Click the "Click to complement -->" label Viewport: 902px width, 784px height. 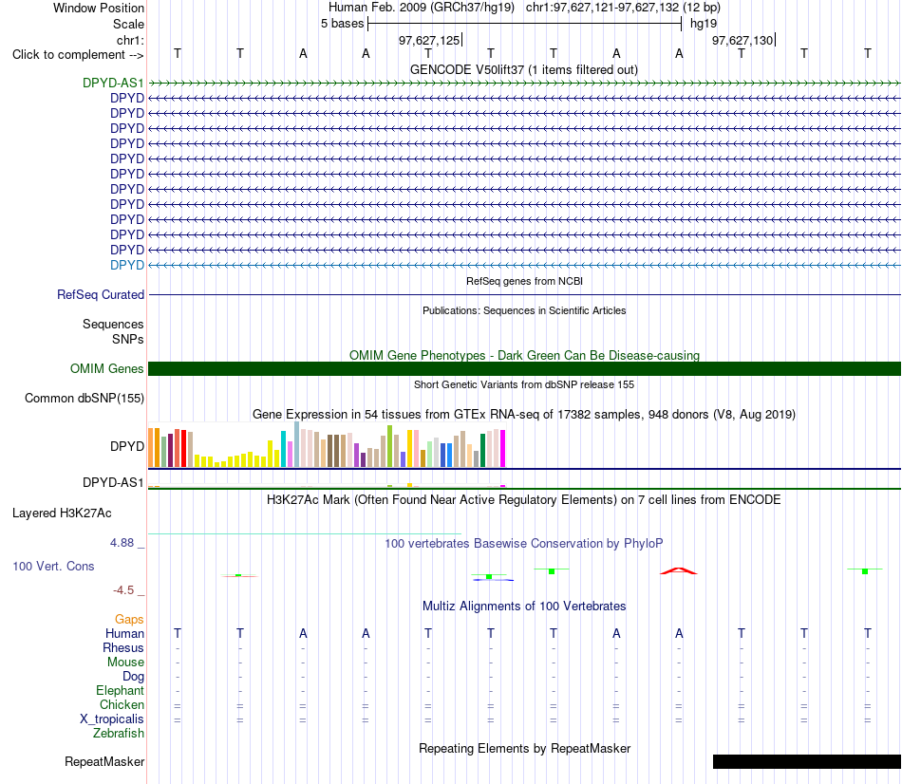[78, 55]
